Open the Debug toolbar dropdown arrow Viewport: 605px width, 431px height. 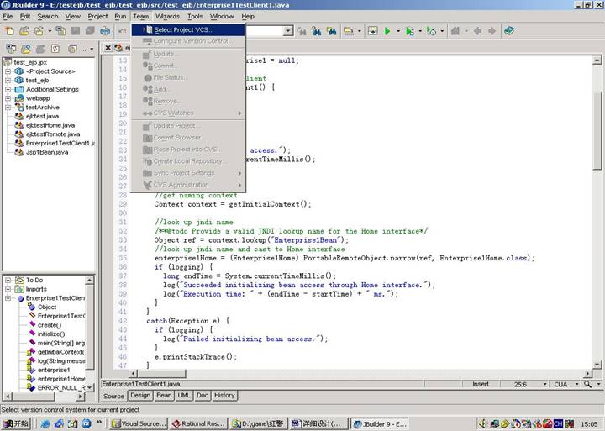coord(420,31)
